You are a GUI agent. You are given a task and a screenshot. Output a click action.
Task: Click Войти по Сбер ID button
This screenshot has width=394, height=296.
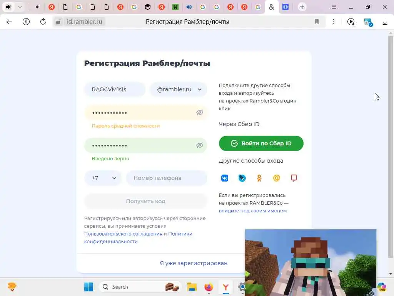261,143
